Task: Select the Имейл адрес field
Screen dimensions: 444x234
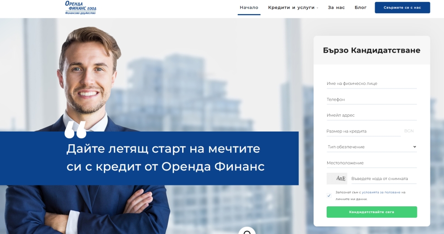Action: (x=372, y=115)
